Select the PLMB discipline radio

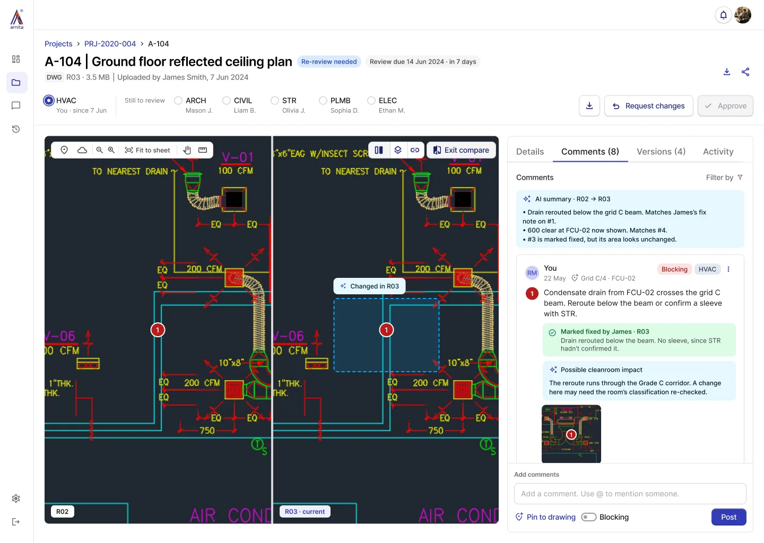point(323,100)
